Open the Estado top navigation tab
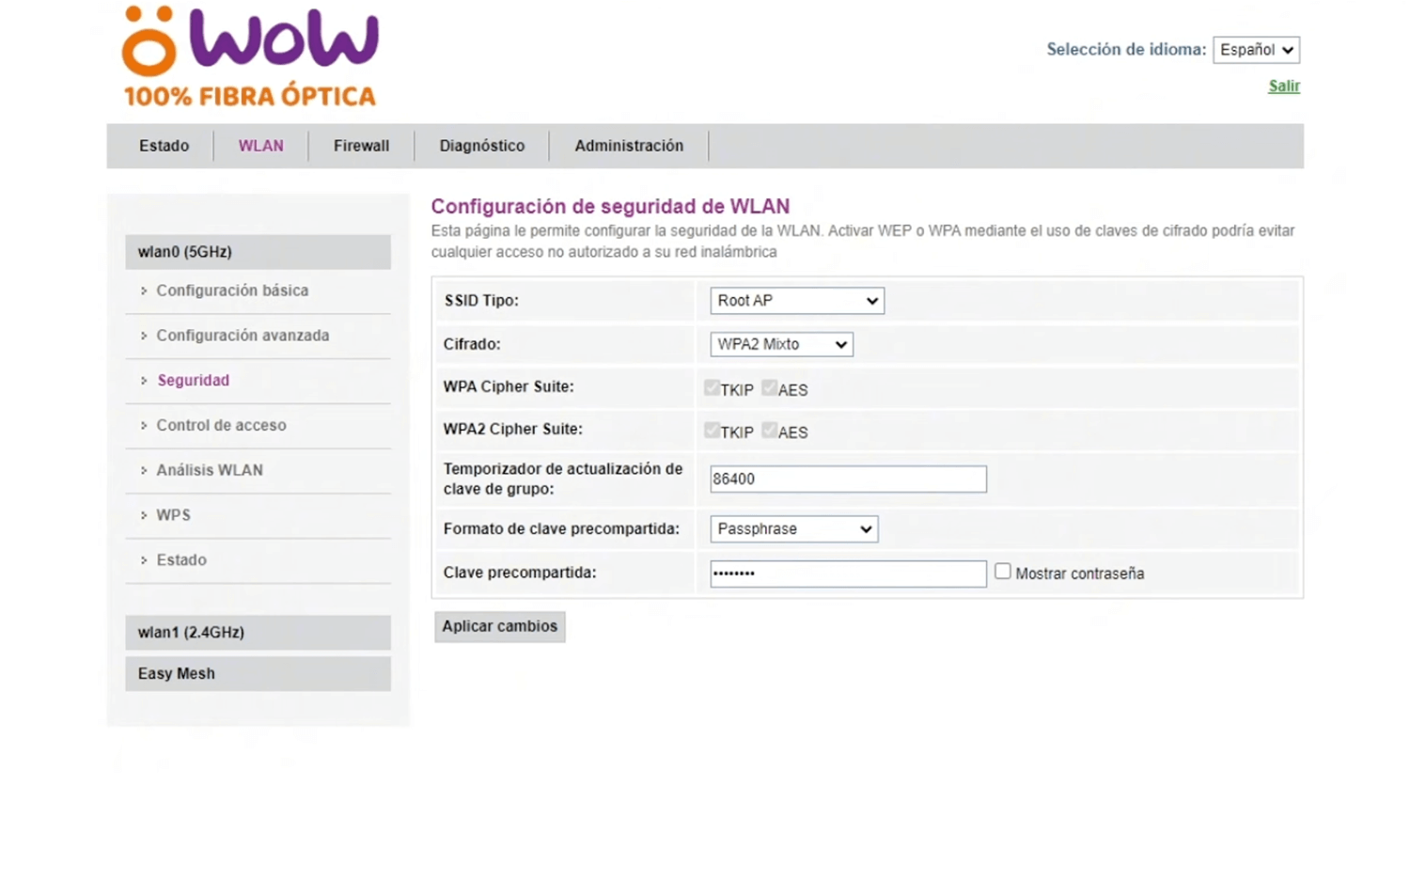1410x880 pixels. 164,146
